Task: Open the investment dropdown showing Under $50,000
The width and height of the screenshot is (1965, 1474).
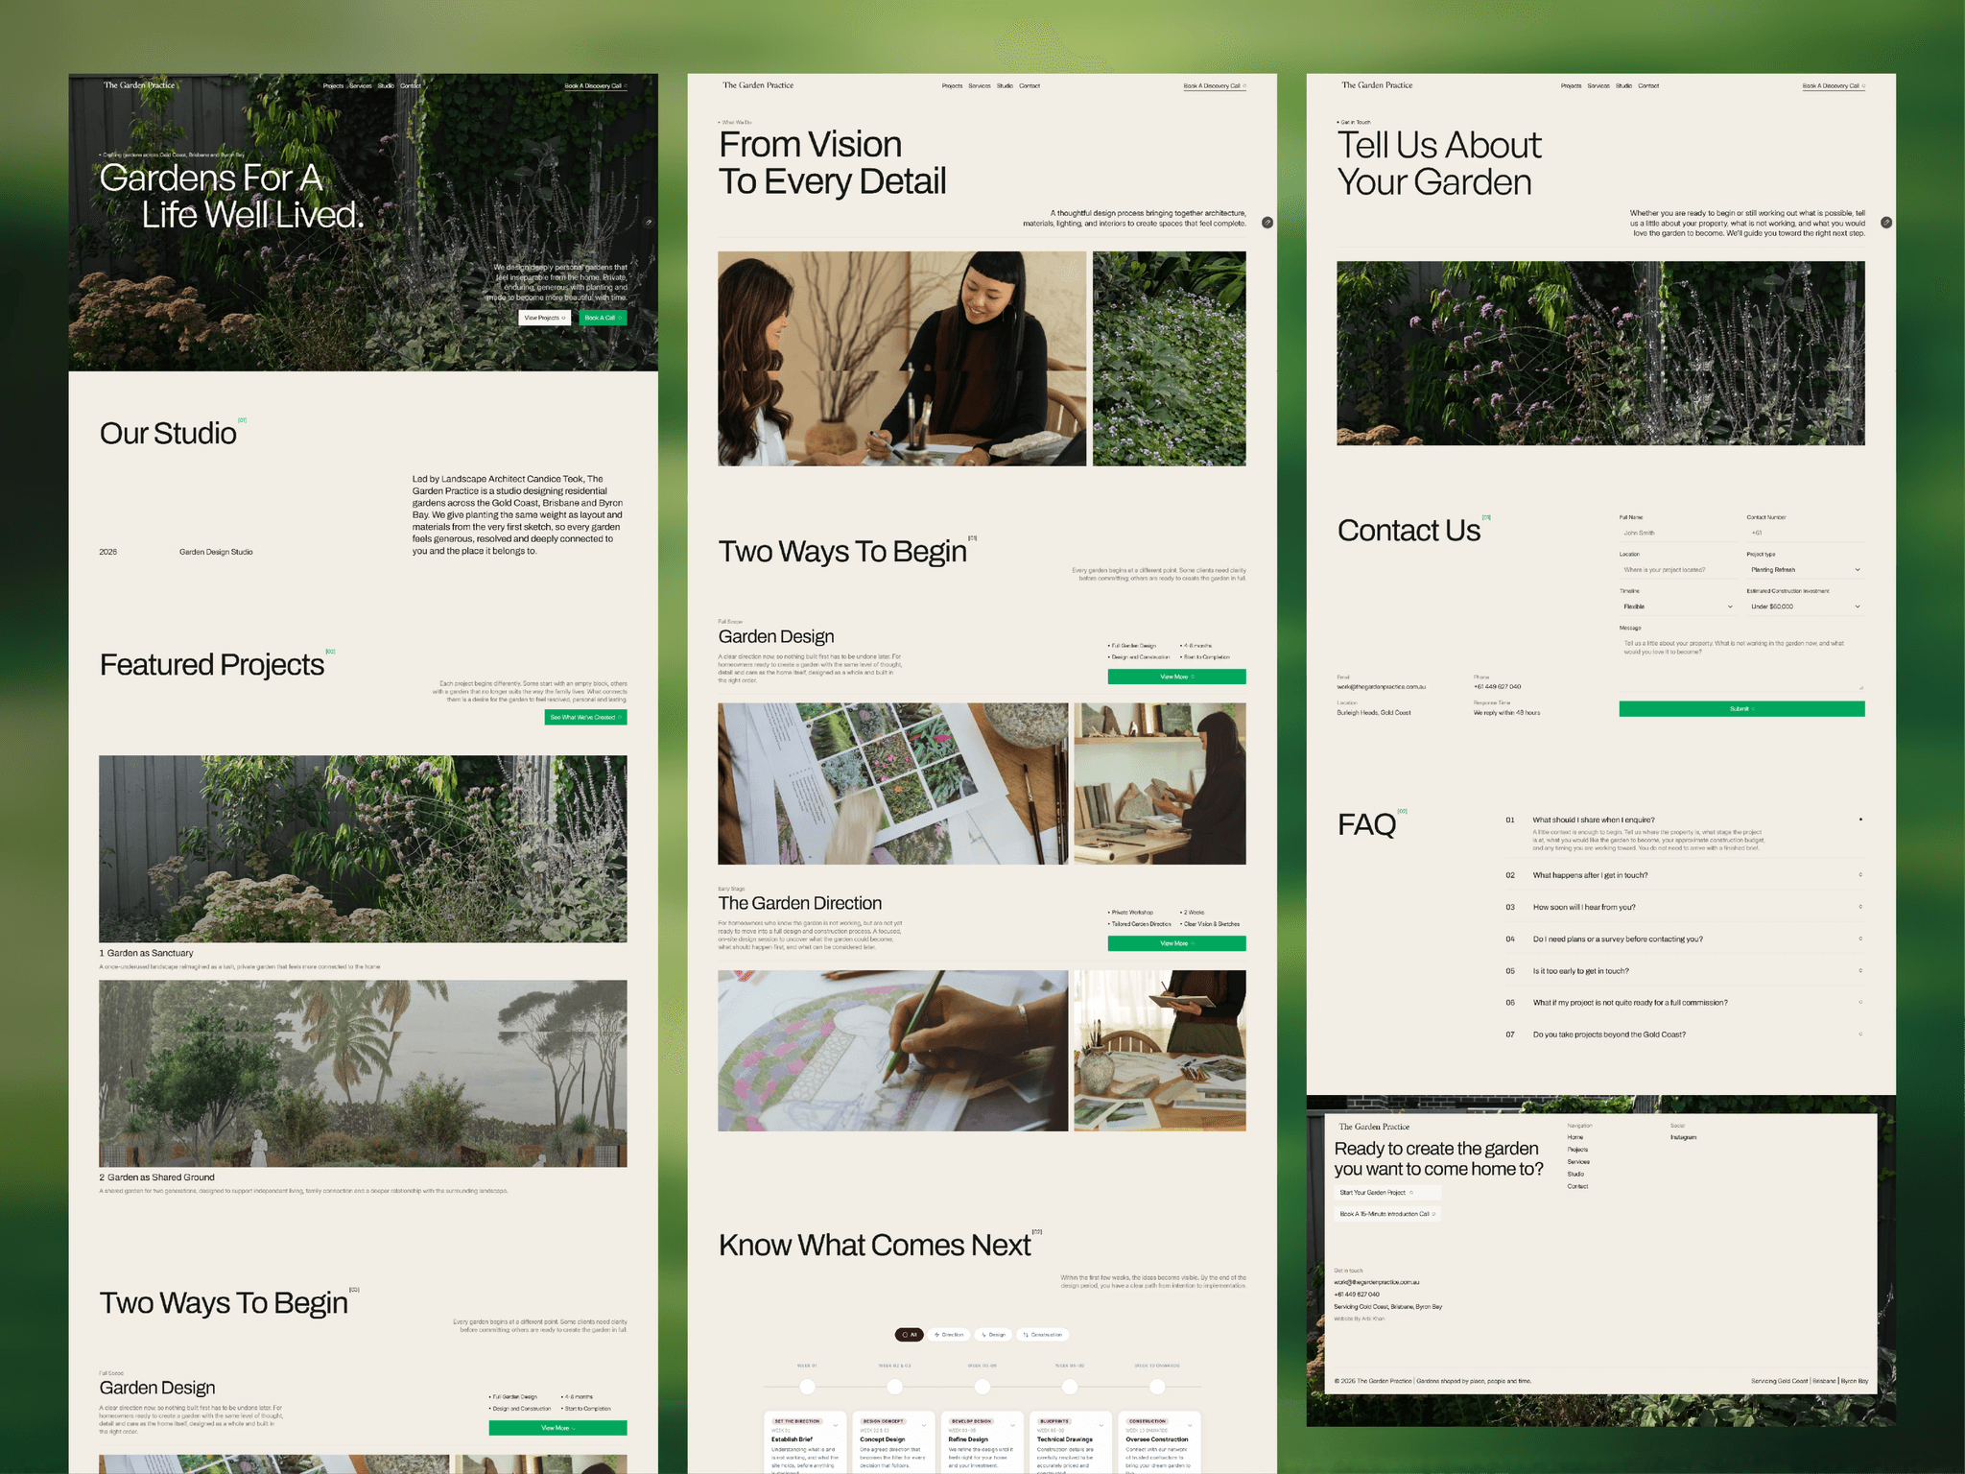Action: 1805,606
